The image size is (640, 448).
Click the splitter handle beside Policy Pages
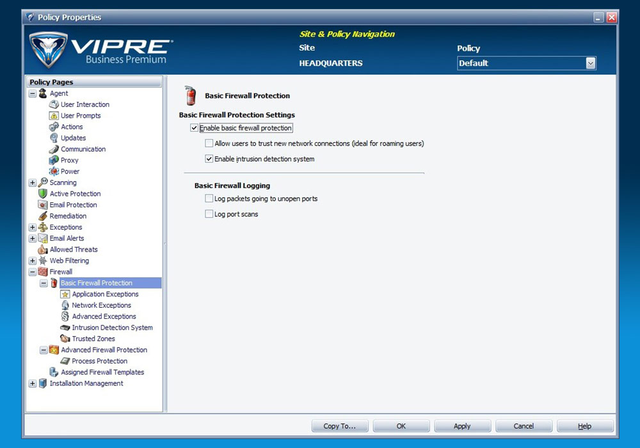[165, 244]
